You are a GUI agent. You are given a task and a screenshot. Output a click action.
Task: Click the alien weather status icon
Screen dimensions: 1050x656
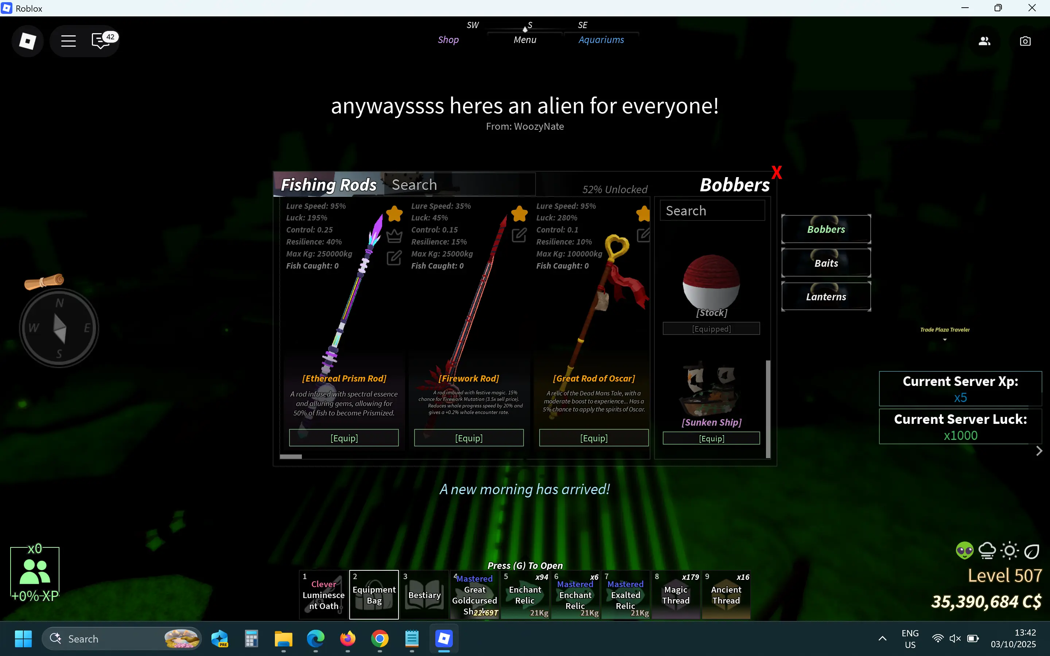click(x=964, y=551)
